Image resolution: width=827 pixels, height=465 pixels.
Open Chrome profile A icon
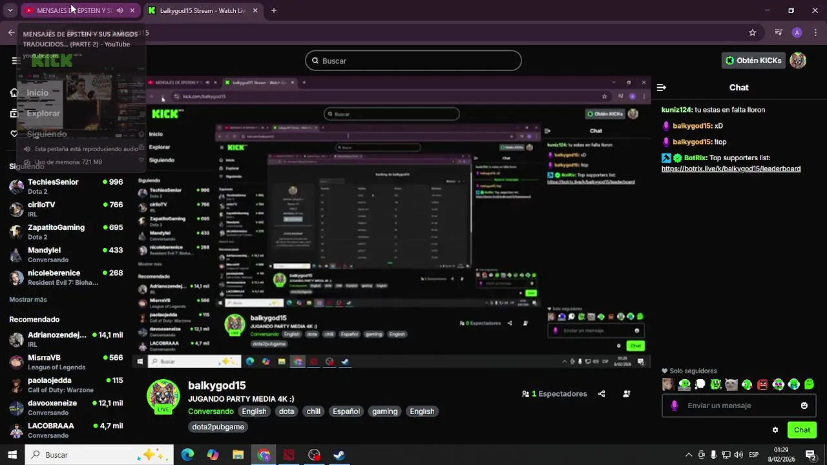[x=797, y=32]
